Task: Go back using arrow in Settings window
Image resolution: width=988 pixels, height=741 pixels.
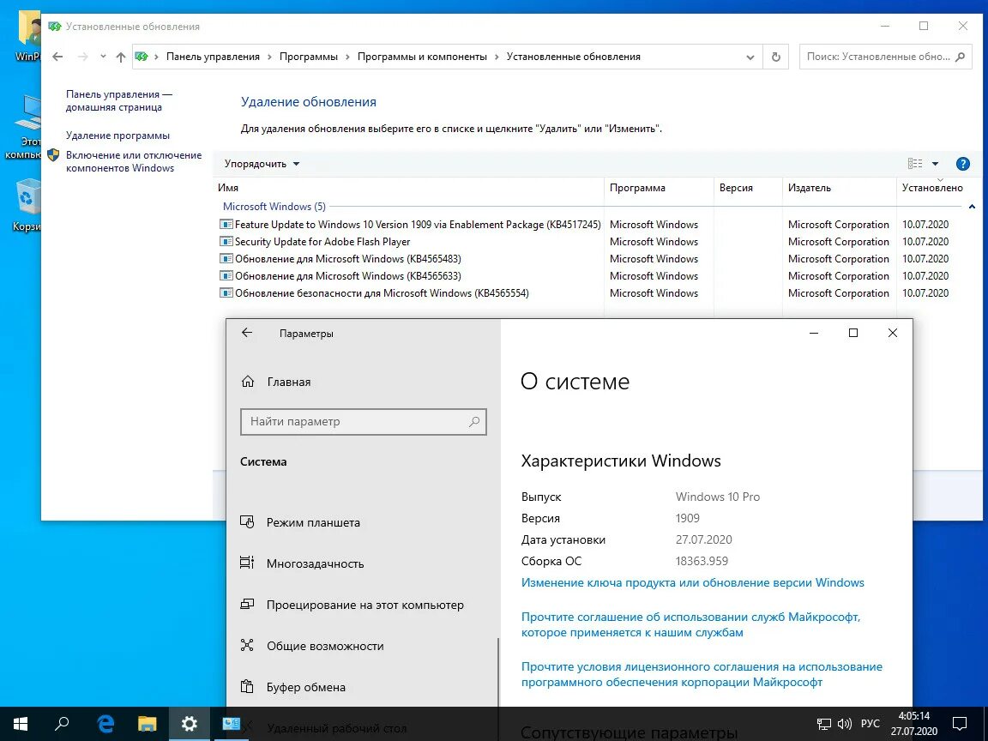Action: pyautogui.click(x=247, y=333)
